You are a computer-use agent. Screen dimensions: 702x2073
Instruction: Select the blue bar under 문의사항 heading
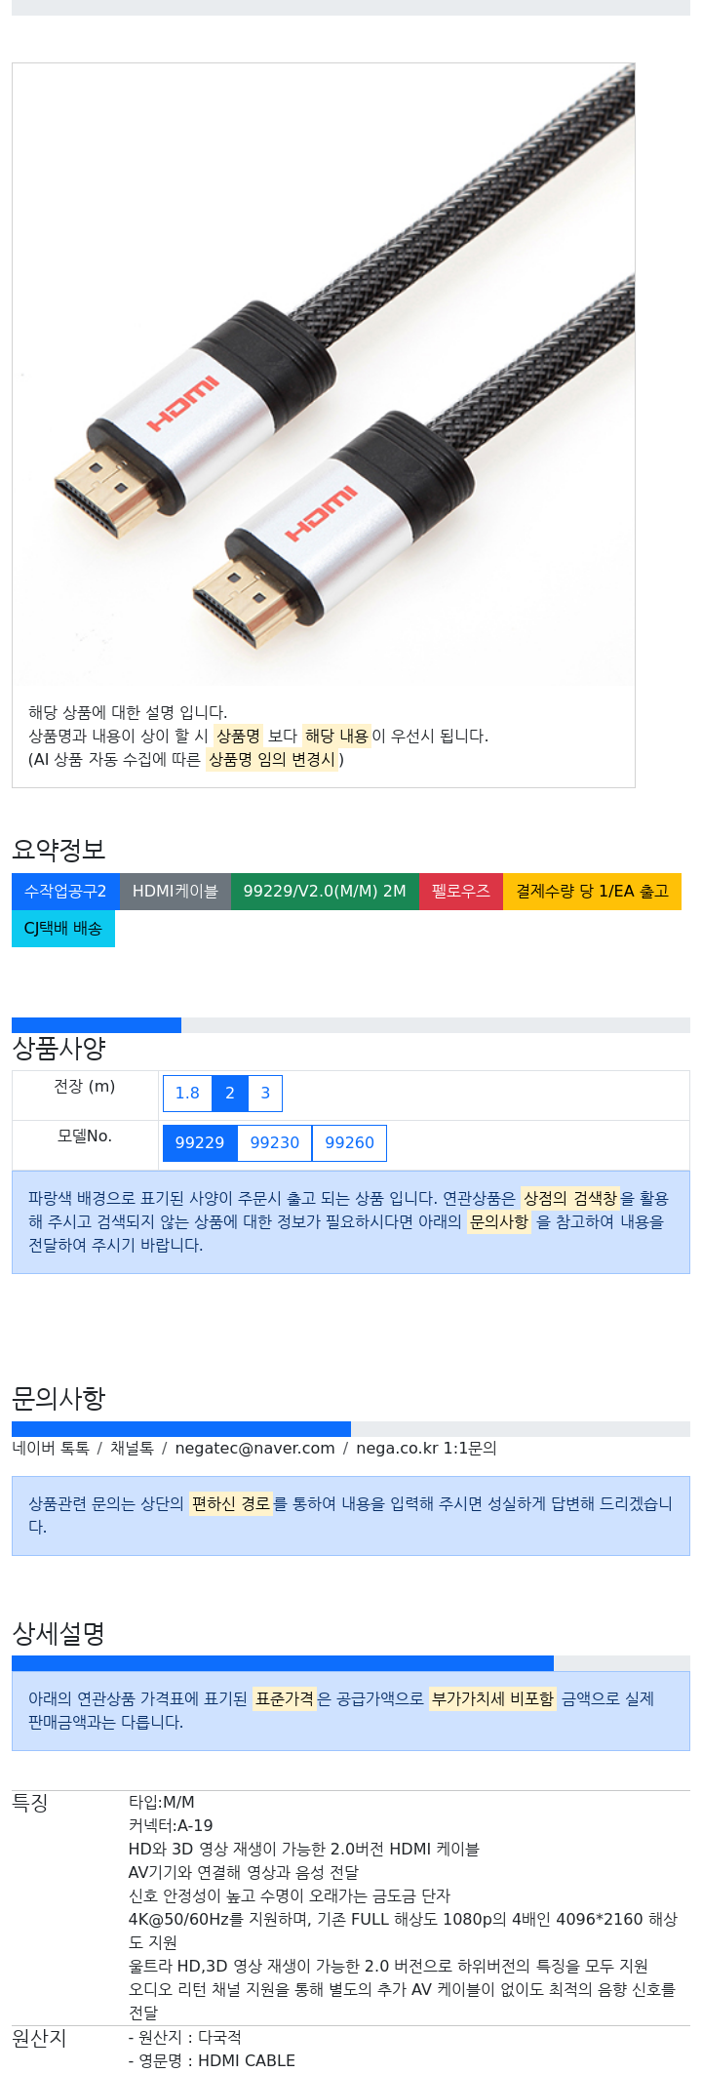tap(181, 1429)
